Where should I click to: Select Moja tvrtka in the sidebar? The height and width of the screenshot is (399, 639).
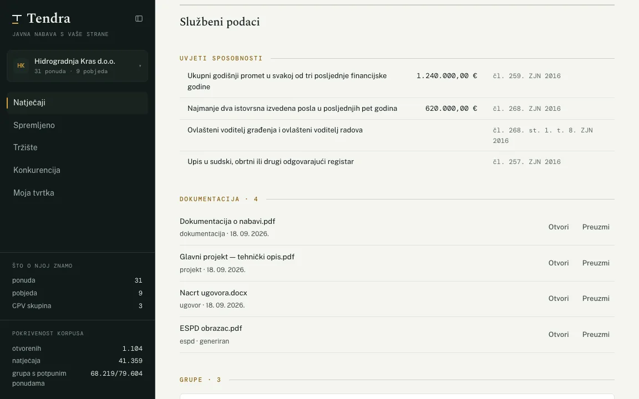(78, 193)
